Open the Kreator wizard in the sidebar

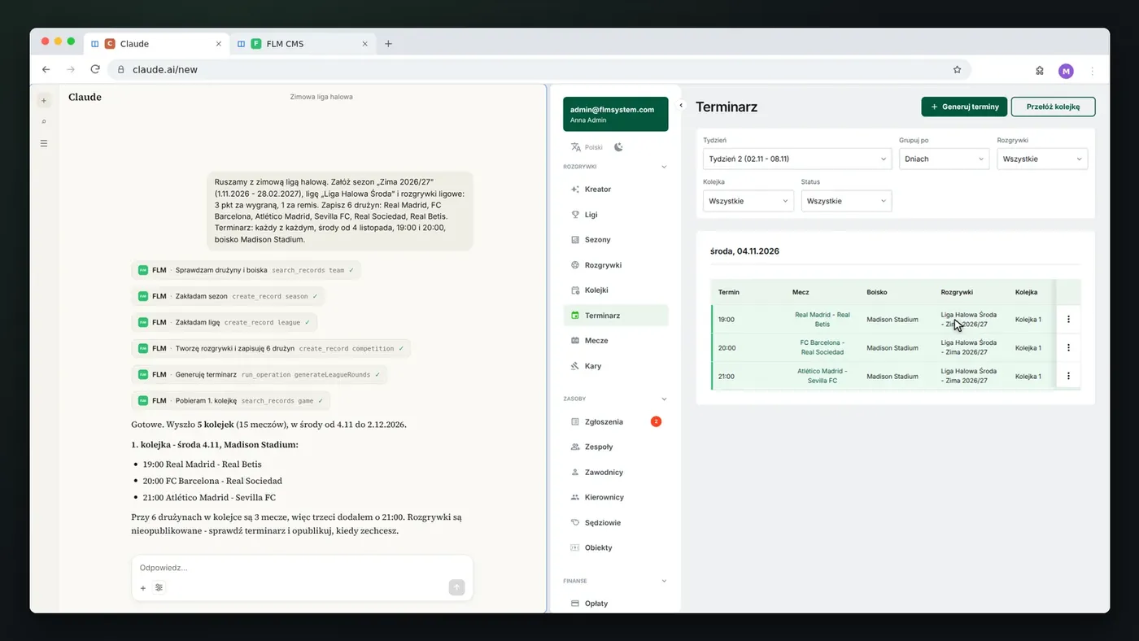pyautogui.click(x=615, y=189)
